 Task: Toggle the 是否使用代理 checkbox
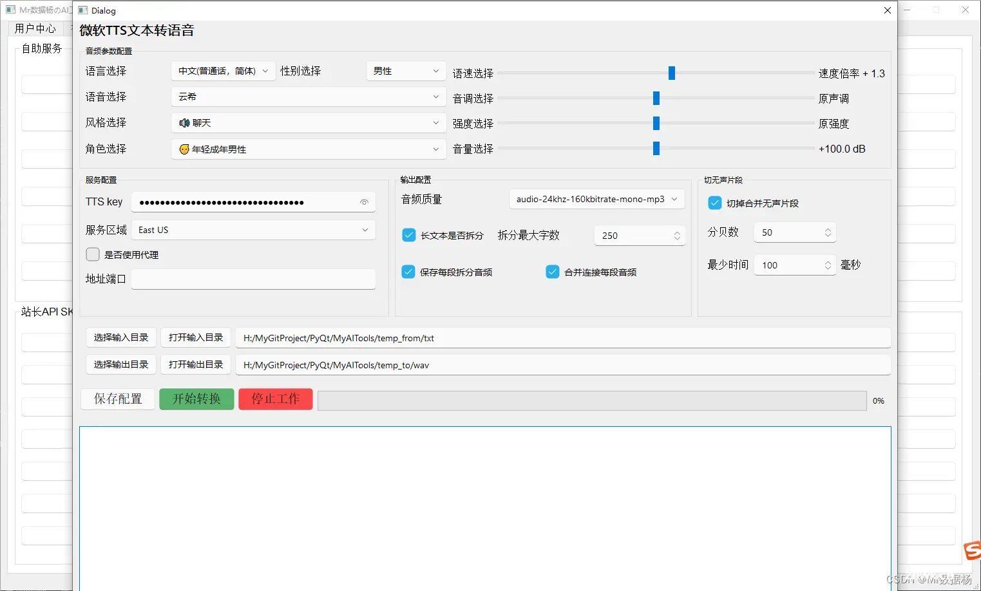pyautogui.click(x=93, y=254)
